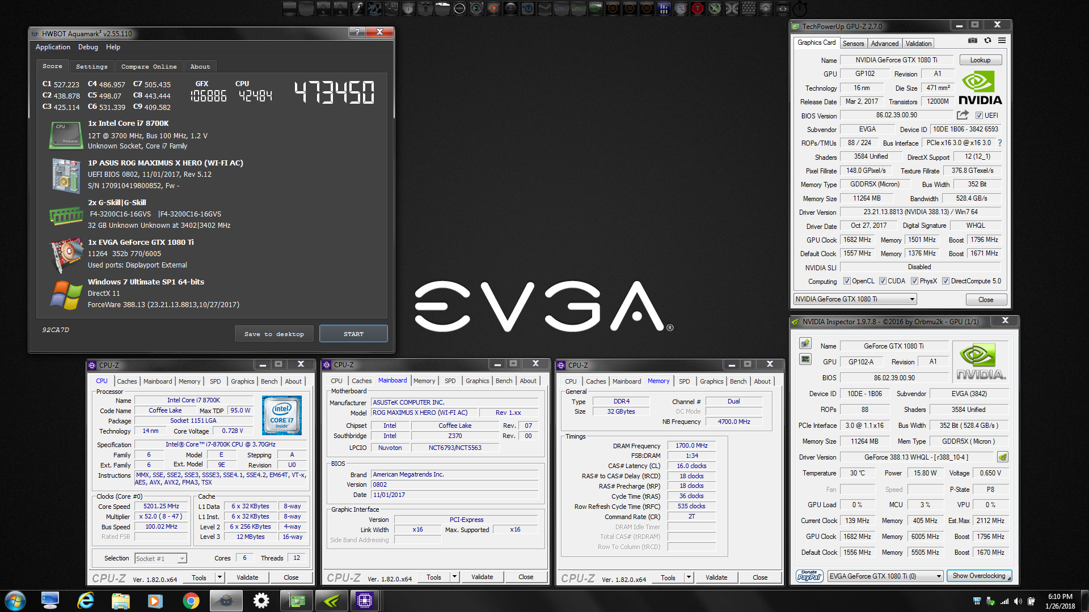The width and height of the screenshot is (1089, 612).
Task: Click GPU-Z refresh icon
Action: tap(987, 41)
